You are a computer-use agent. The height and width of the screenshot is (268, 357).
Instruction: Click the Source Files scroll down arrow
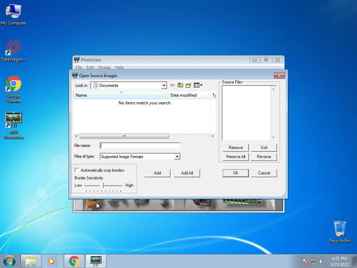pos(273,137)
